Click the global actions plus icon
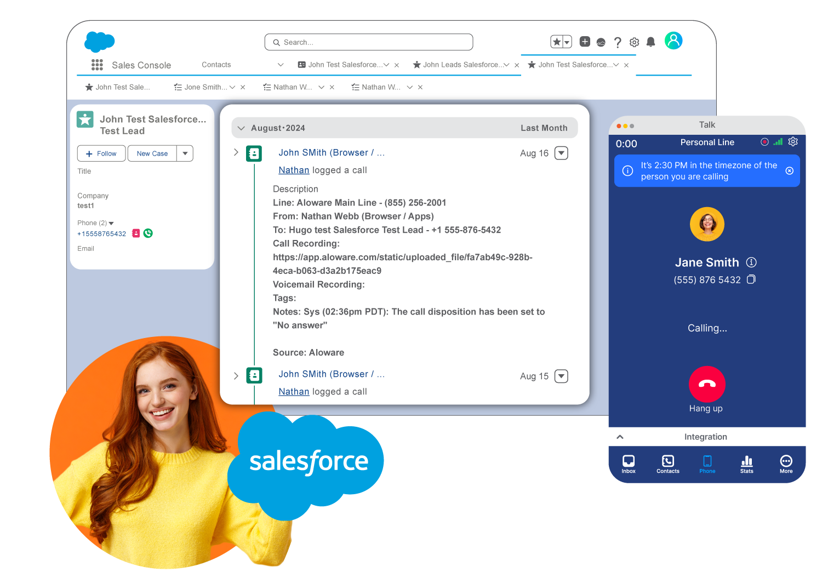822x578 pixels. coord(585,42)
